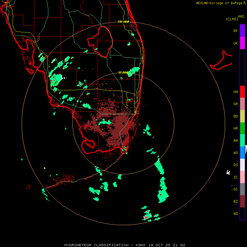Click the 'ND' legend label
This screenshot has width=247, height=247.
point(235,214)
